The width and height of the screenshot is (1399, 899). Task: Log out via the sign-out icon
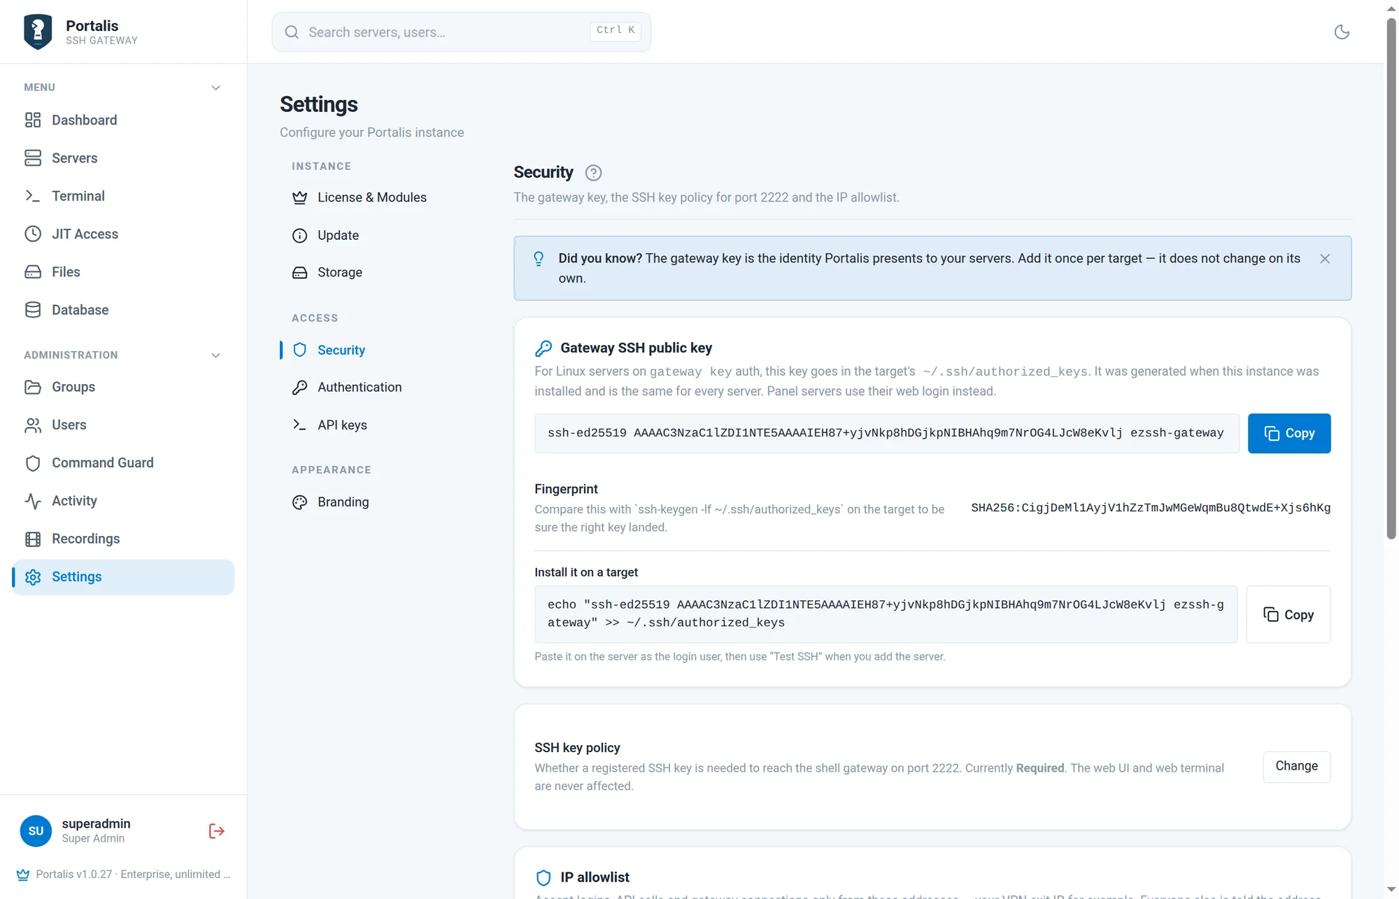pos(216,830)
